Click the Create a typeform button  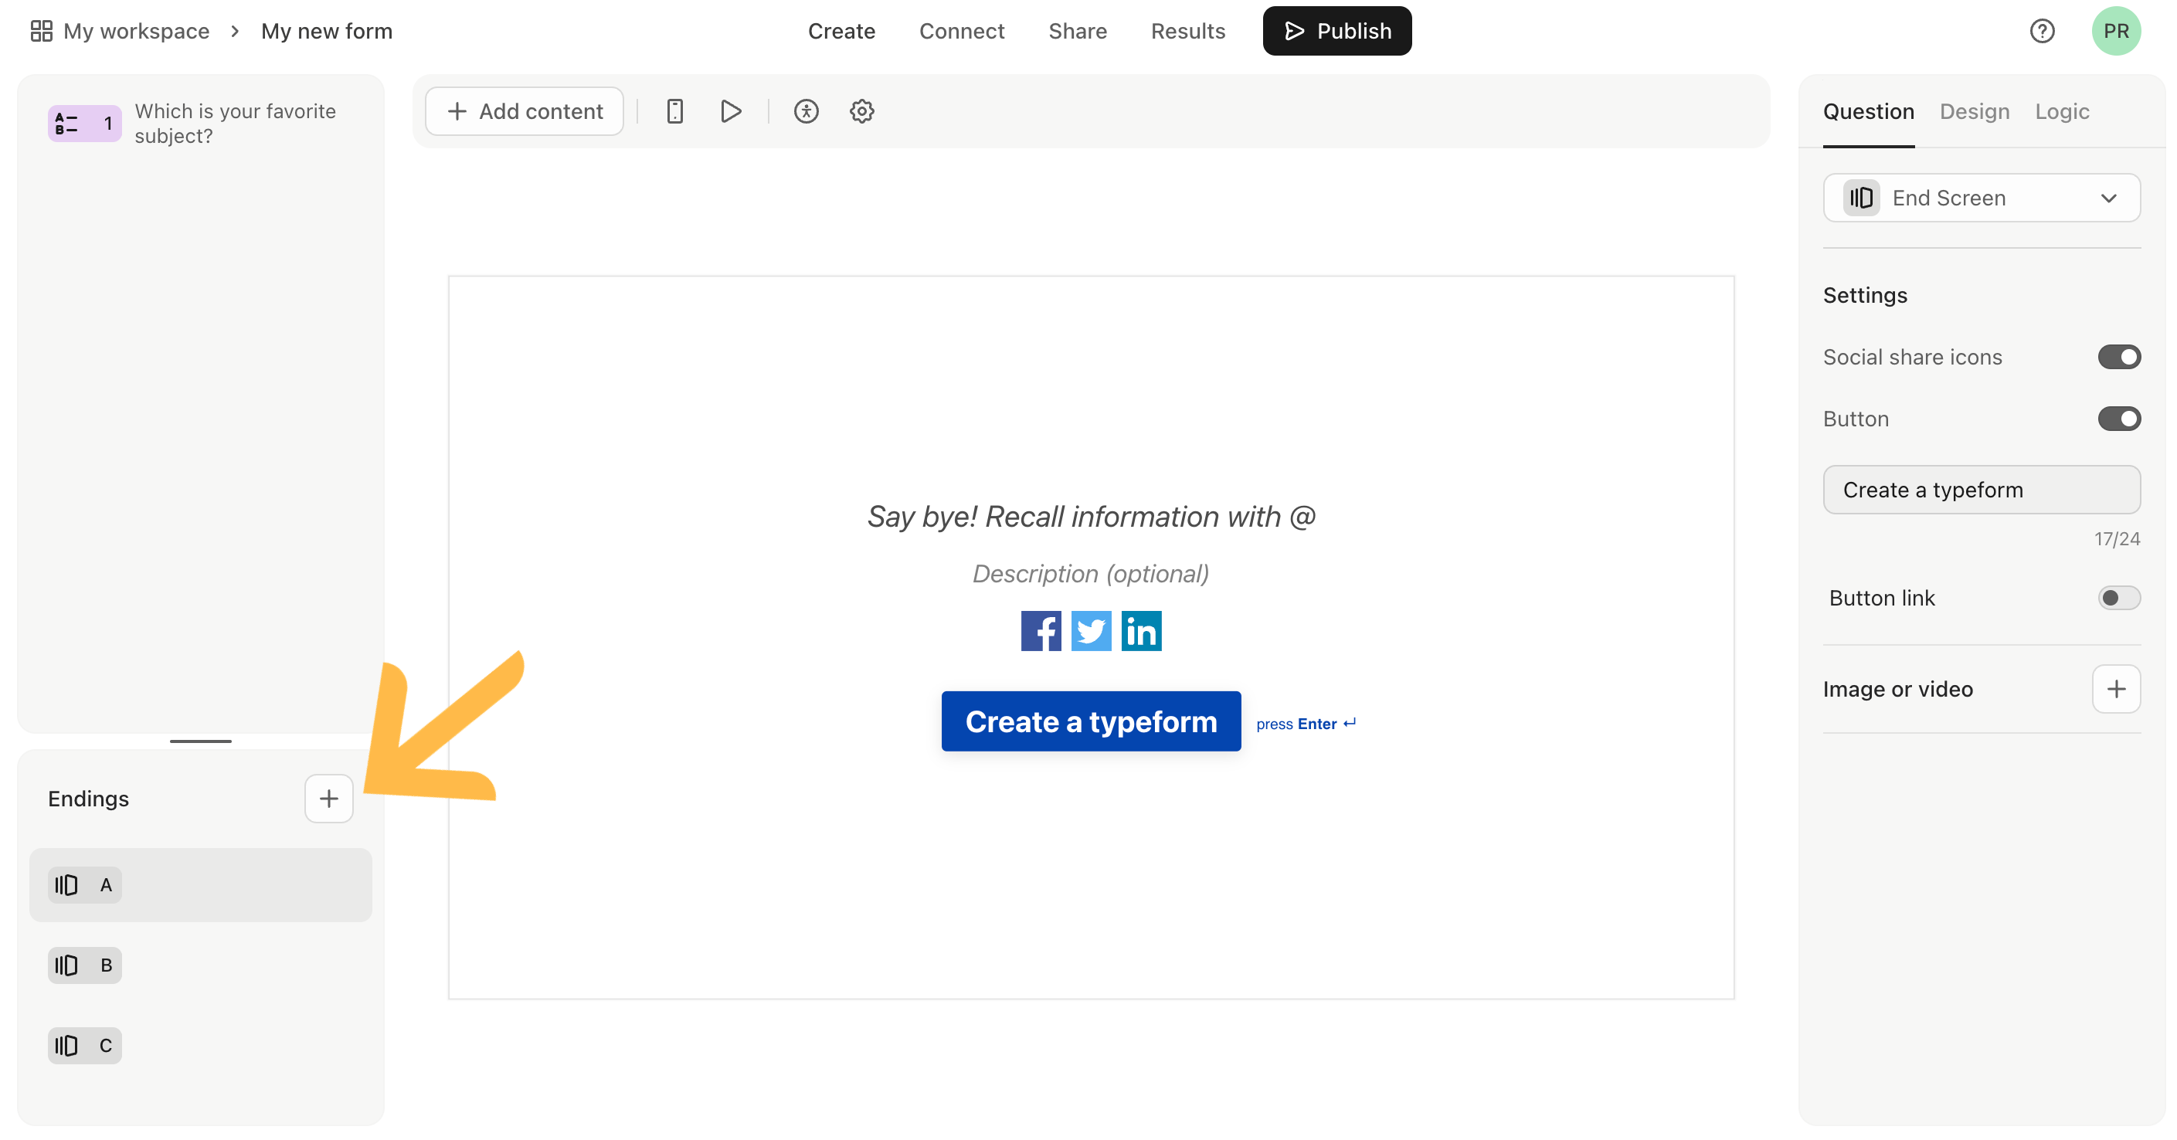1090,721
